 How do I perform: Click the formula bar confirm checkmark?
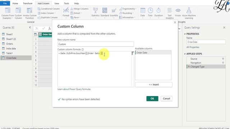coord(43,28)
